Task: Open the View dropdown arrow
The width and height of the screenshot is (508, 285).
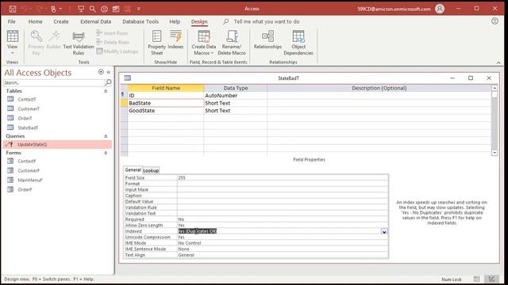Action: pos(13,53)
